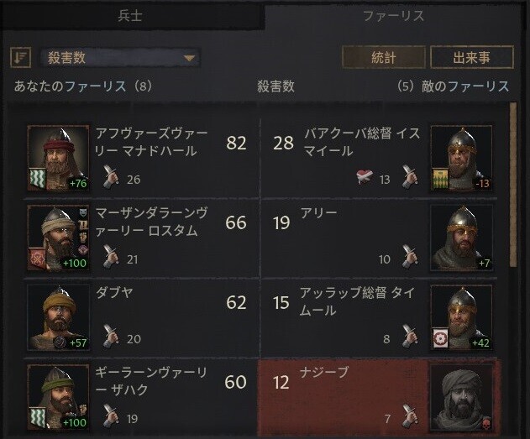Open the 殺害数 sort dropdown
The image size is (530, 439).
coord(120,58)
